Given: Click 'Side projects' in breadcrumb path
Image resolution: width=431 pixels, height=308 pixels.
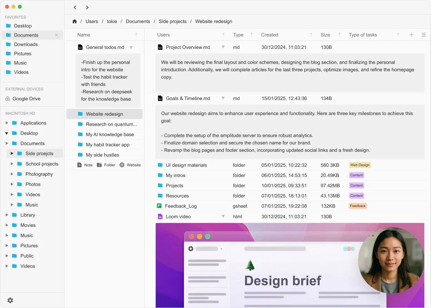Looking at the screenshot, I should (172, 21).
